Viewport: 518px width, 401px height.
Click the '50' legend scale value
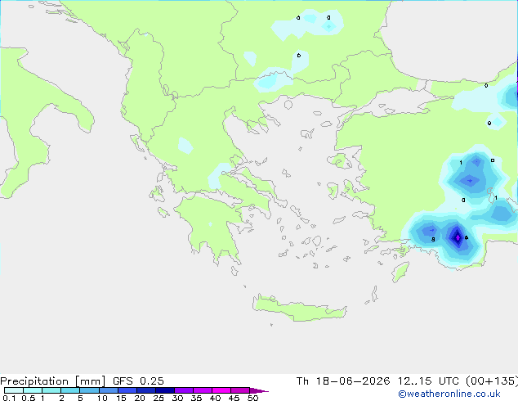click(253, 398)
